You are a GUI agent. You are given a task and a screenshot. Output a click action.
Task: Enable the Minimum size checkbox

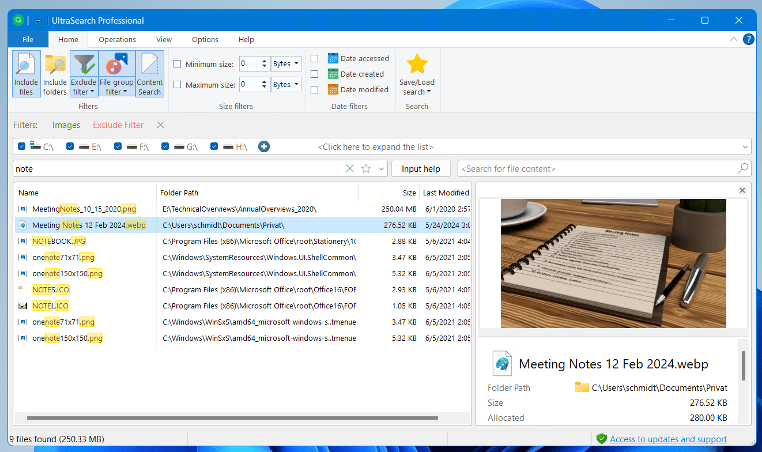click(x=178, y=64)
